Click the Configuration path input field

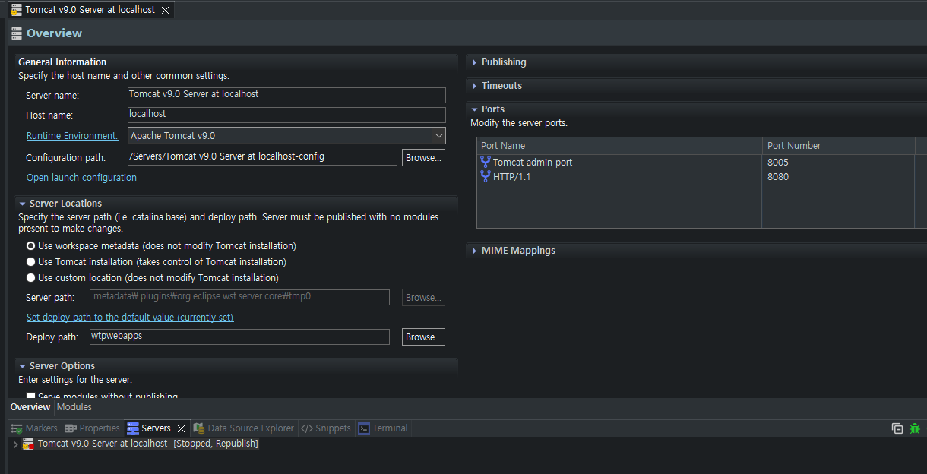pos(262,157)
